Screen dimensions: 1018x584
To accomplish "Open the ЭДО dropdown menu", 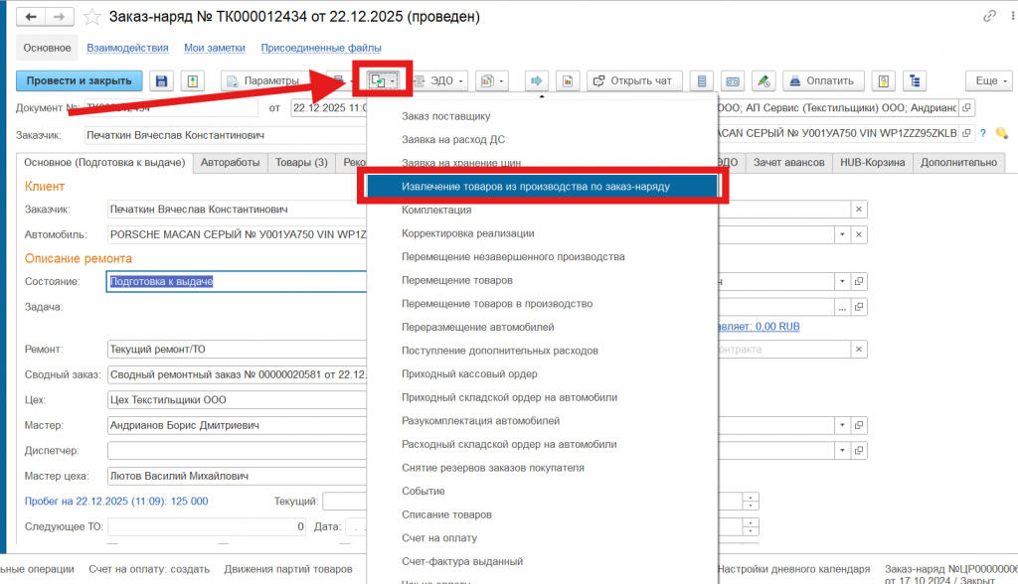I will point(439,80).
